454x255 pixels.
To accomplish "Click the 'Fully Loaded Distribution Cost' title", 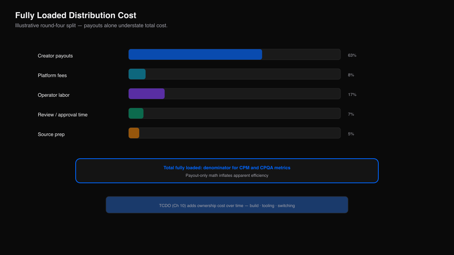I will pyautogui.click(x=76, y=15).
